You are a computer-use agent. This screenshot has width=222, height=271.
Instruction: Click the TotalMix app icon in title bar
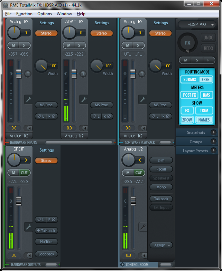(x=6, y=5)
